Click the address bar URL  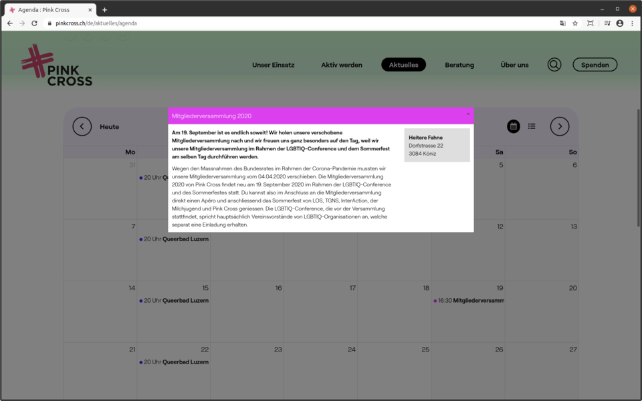pos(96,23)
